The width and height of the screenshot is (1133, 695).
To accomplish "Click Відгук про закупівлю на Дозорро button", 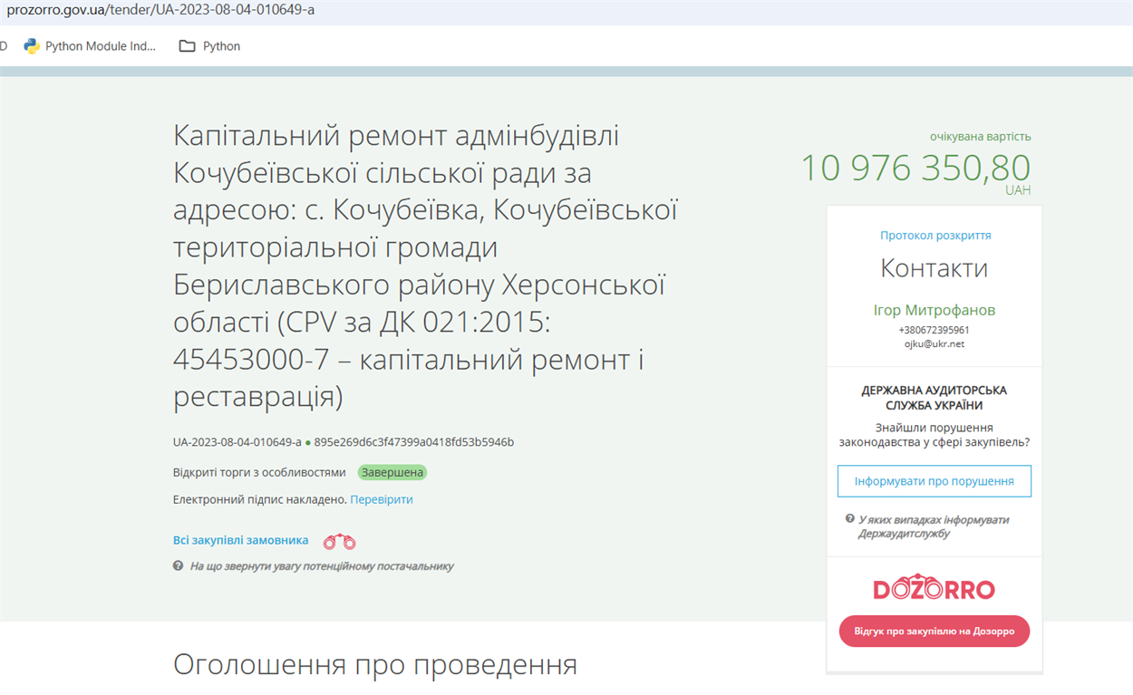I will pos(934,632).
